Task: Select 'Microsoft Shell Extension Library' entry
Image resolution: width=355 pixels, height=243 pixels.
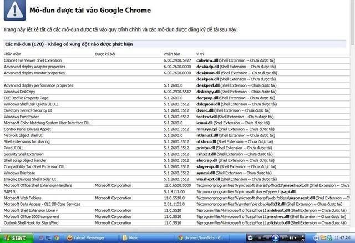Action: (31, 210)
